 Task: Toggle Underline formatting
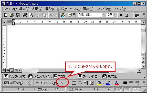pos(127,15)
